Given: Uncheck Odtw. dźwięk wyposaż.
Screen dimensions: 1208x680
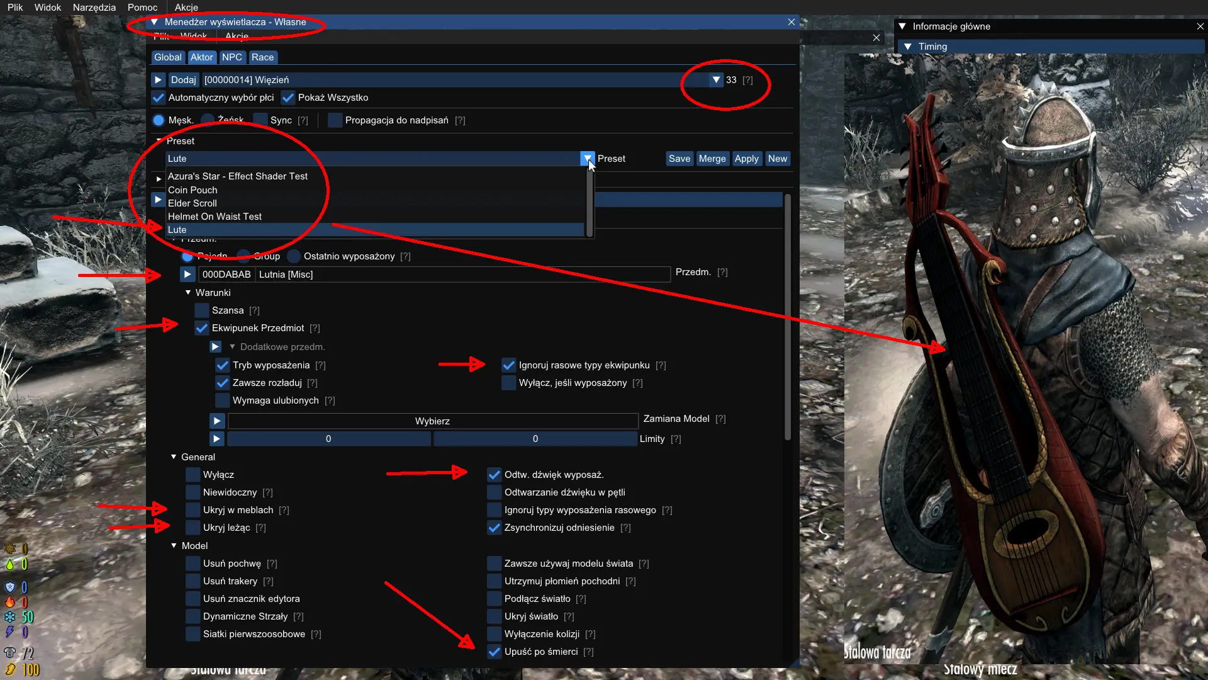Looking at the screenshot, I should point(495,475).
